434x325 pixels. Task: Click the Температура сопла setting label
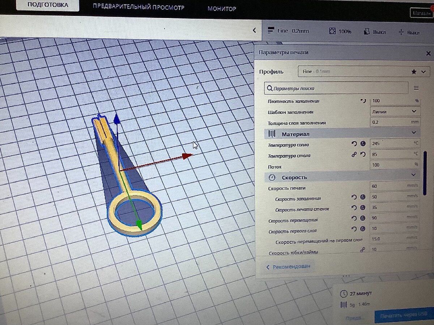click(x=289, y=145)
